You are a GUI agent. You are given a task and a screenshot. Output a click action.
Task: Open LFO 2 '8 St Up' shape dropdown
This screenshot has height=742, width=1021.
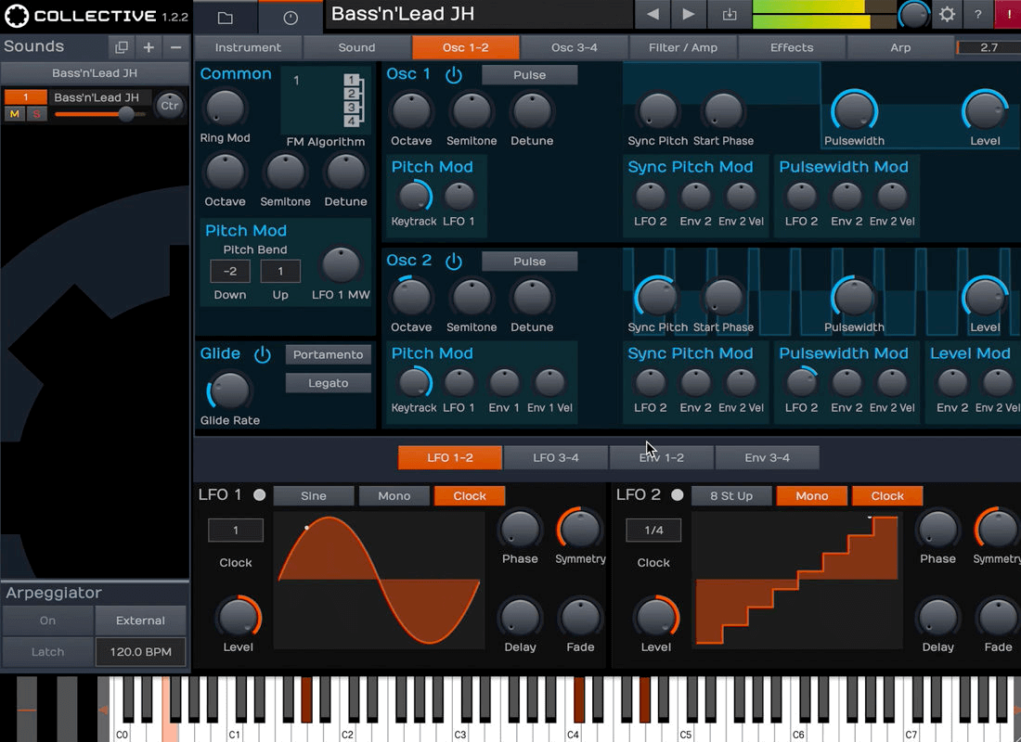tap(730, 496)
